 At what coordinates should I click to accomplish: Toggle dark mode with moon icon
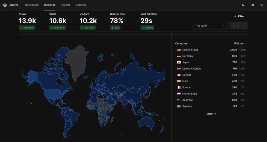[x=244, y=5]
